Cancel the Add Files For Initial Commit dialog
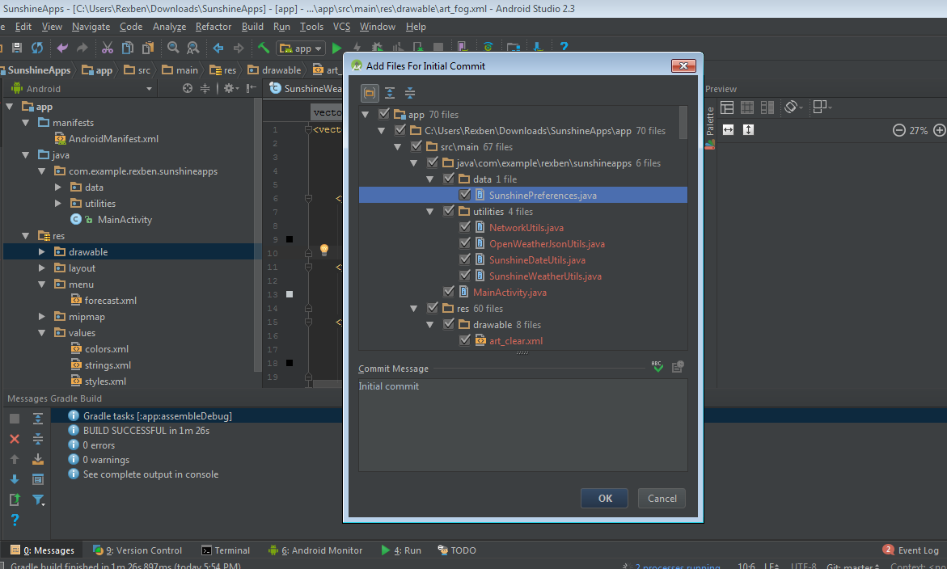 click(x=661, y=498)
